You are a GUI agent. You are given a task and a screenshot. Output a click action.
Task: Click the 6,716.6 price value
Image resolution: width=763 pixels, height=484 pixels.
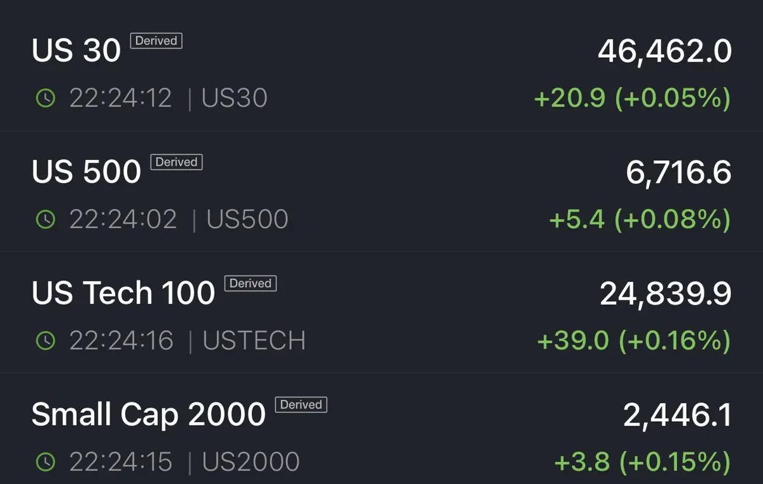tap(678, 173)
